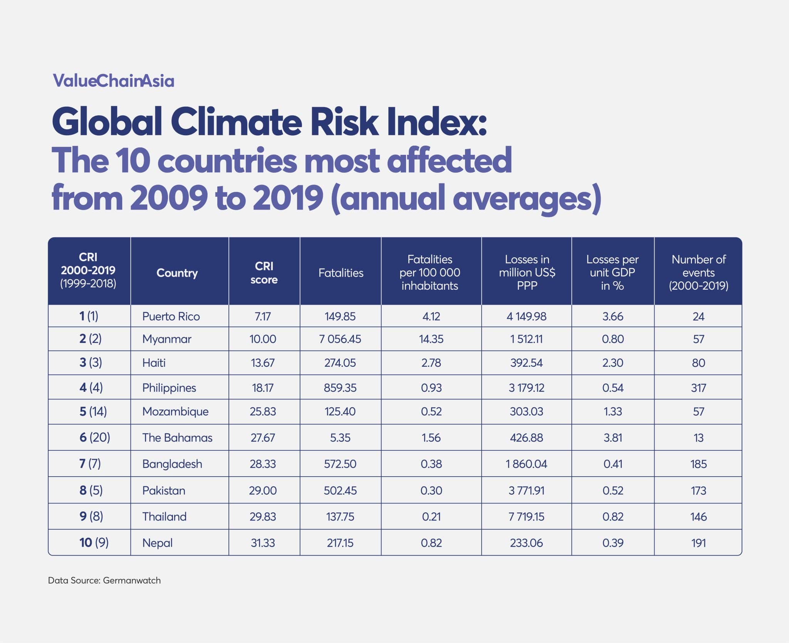
Task: Click Myanmar's fatalities value 7 056.45
Action: (x=340, y=339)
